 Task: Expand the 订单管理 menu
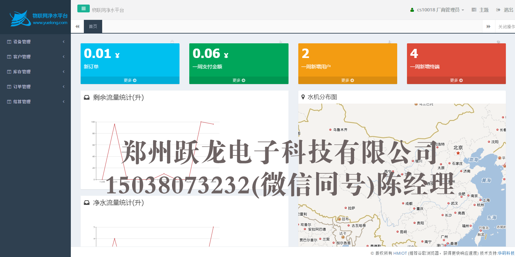click(x=35, y=87)
